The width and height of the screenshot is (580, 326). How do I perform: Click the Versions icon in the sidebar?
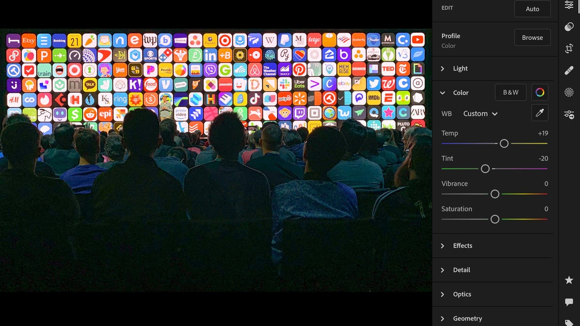coord(569,114)
